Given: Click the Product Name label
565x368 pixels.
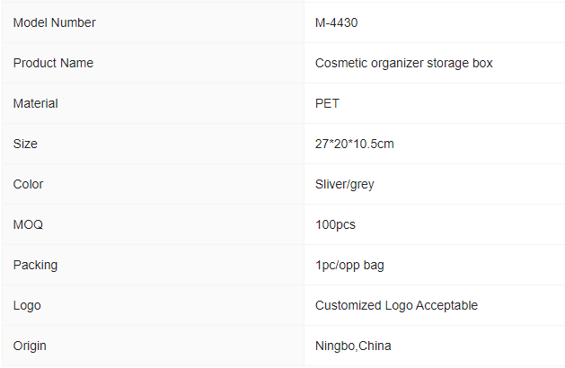Looking at the screenshot, I should point(53,63).
